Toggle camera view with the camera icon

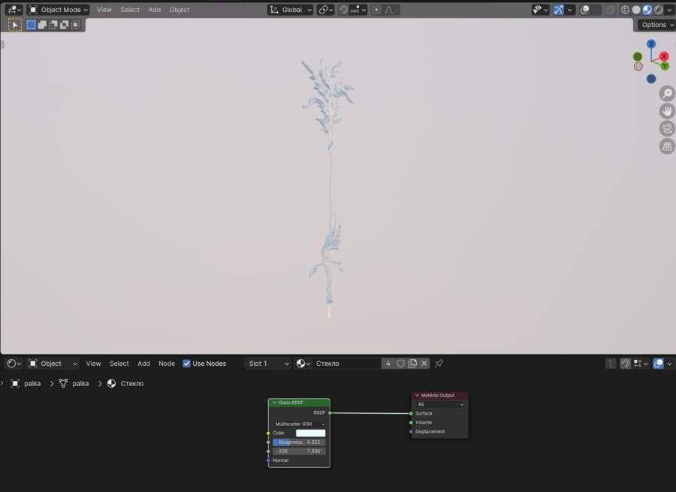666,128
